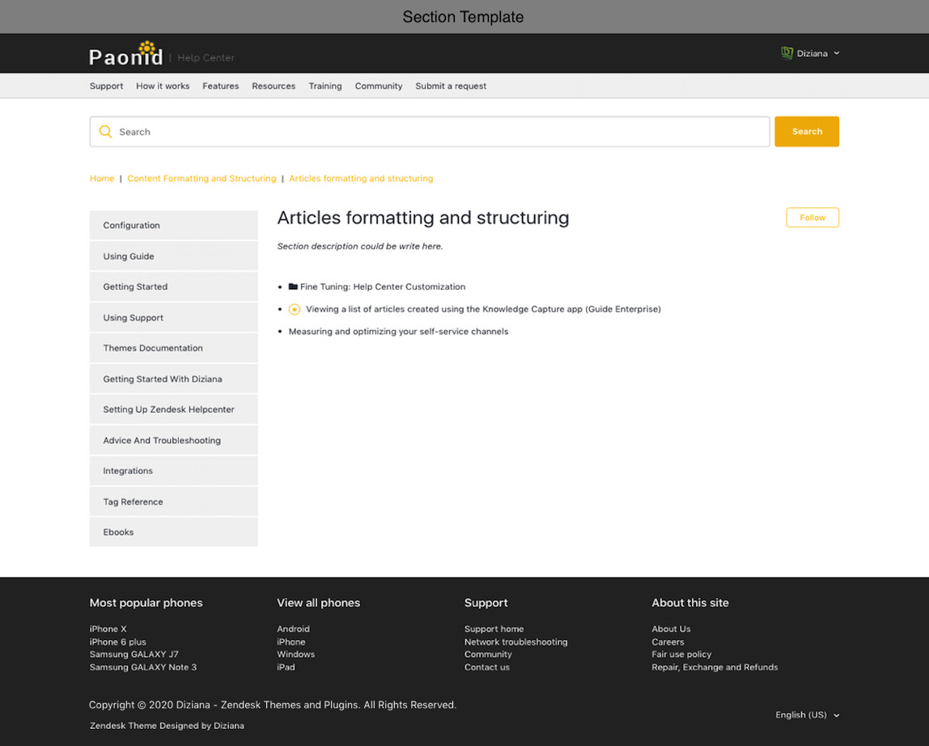929x746 pixels.
Task: Click the View all phones heading
Action: pyautogui.click(x=318, y=604)
